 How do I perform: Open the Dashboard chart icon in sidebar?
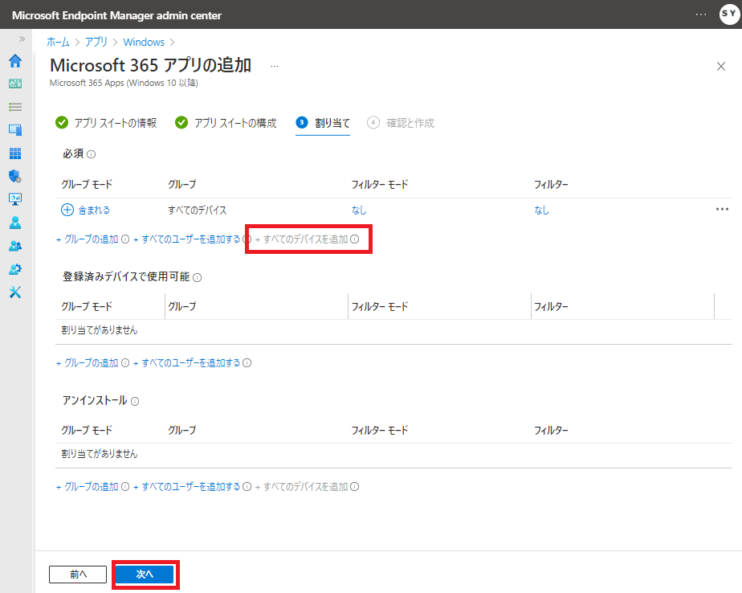[x=15, y=84]
